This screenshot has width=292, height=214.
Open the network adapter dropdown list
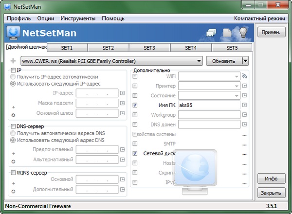199,61
